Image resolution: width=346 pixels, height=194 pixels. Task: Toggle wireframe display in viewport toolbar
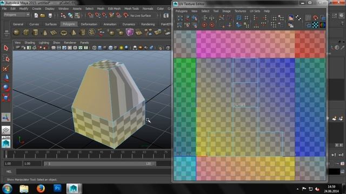click(x=94, y=48)
